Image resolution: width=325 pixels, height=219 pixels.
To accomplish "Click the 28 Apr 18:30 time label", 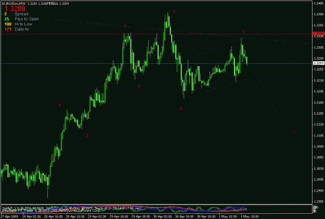I will tap(75, 216).
